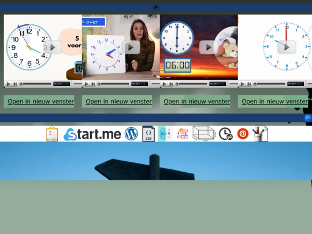Play the blue-numbered clock video via overlay button

click(x=287, y=47)
